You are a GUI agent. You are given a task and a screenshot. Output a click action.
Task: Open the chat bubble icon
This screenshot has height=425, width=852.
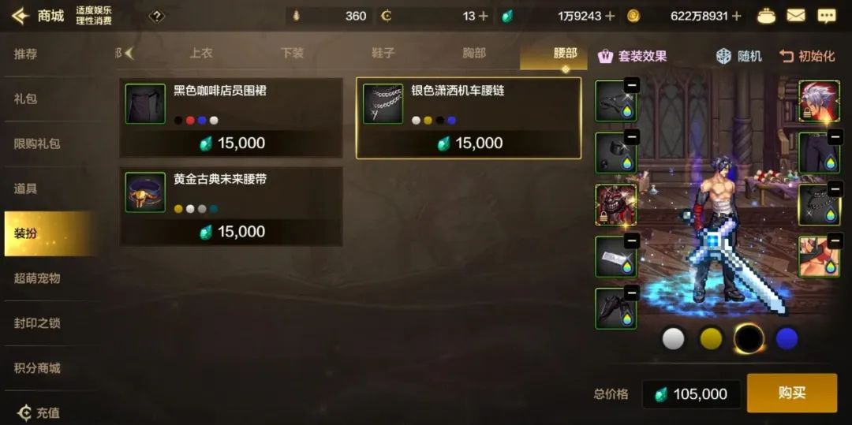pyautogui.click(x=827, y=16)
